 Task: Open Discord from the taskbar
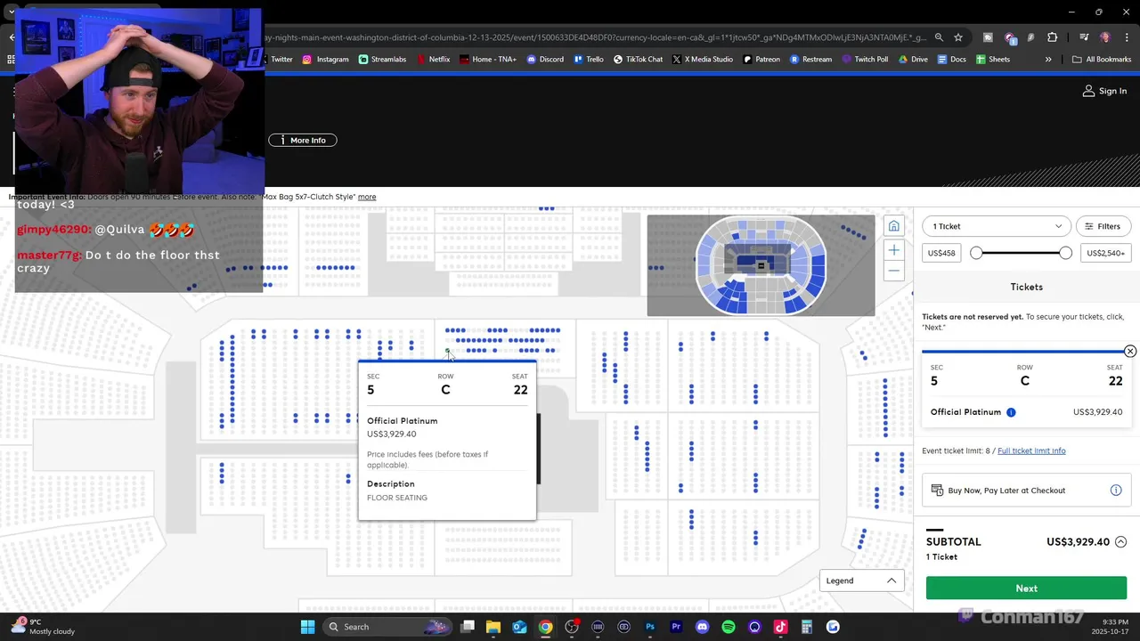(702, 627)
